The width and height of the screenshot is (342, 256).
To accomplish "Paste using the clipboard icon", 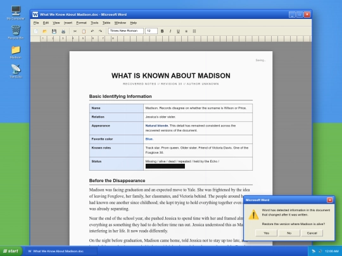I will tap(84, 31).
